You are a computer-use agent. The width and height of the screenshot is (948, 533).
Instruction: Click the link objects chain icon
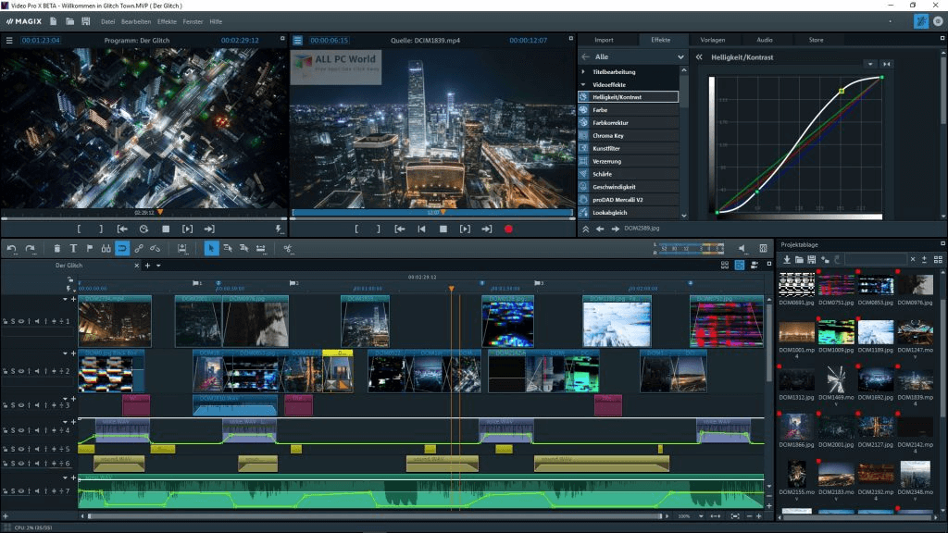[137, 249]
